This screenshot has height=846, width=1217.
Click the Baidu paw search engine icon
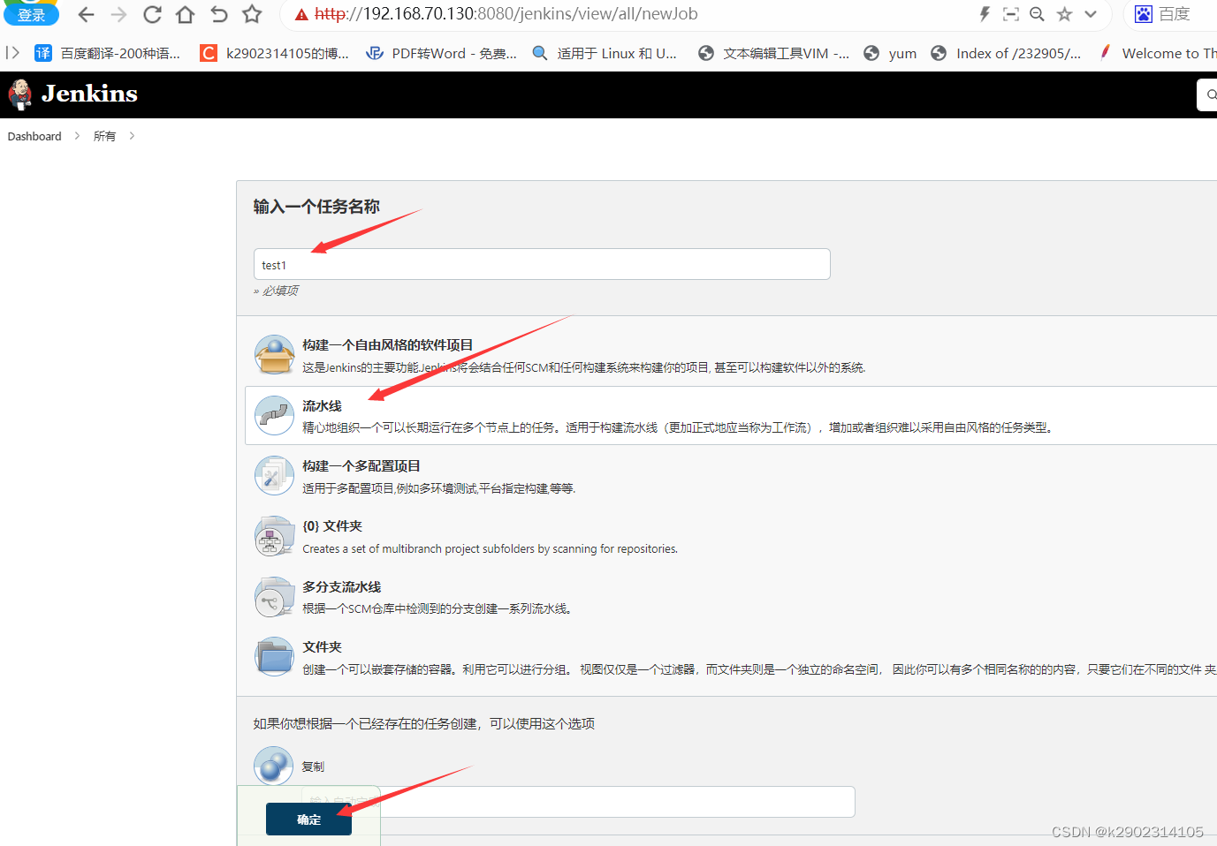[x=1144, y=14]
